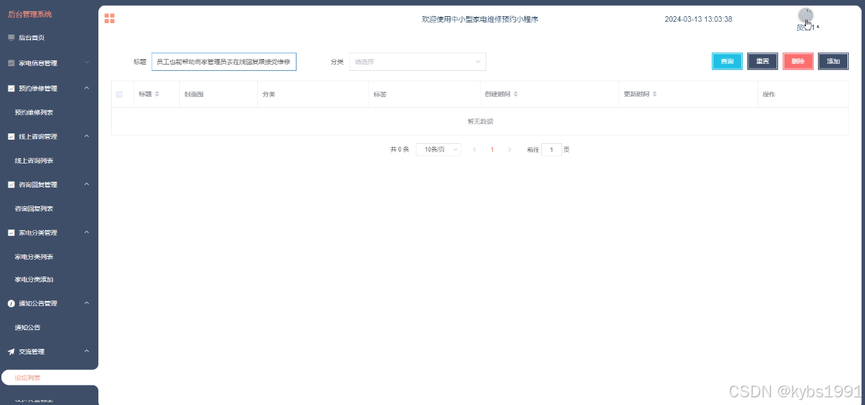Click the monitor icon beside 后台首页
Image resolution: width=865 pixels, height=405 pixels.
coord(11,38)
